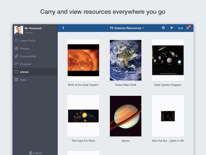This screenshot has height=155, width=206.
Task: Click the Mr. Roosevelt name
Action: (33, 28)
